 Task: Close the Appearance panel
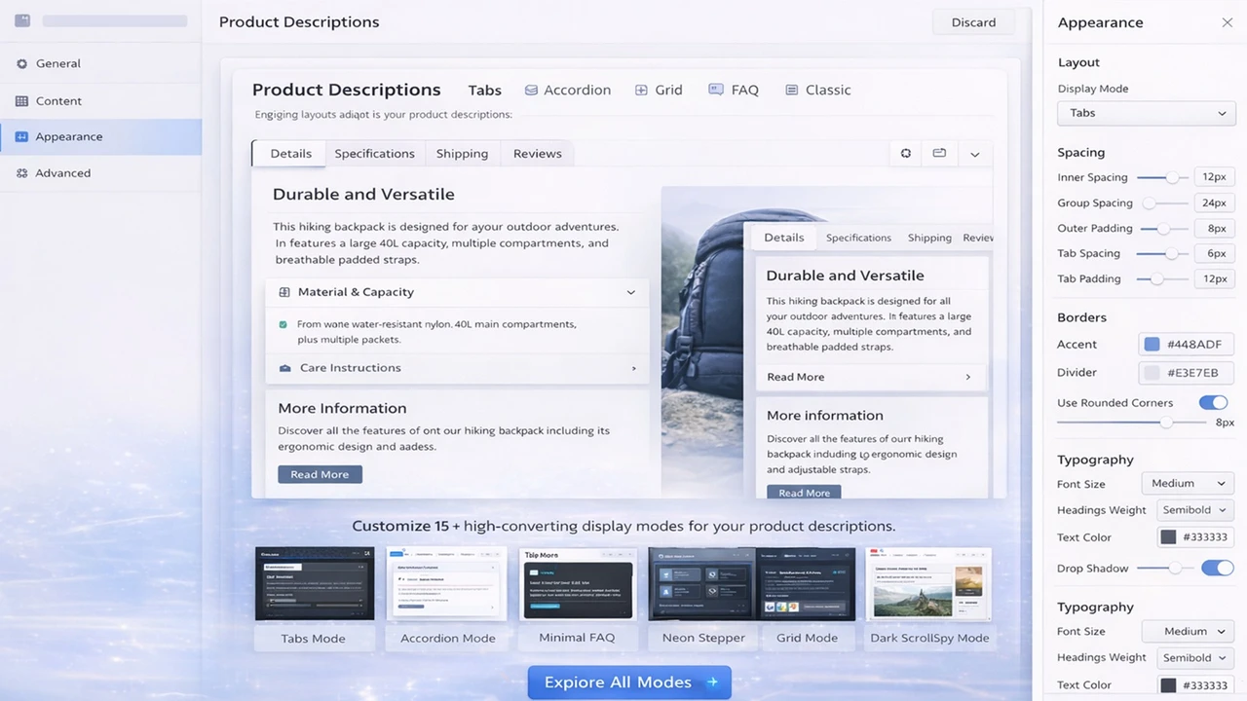coord(1227,22)
